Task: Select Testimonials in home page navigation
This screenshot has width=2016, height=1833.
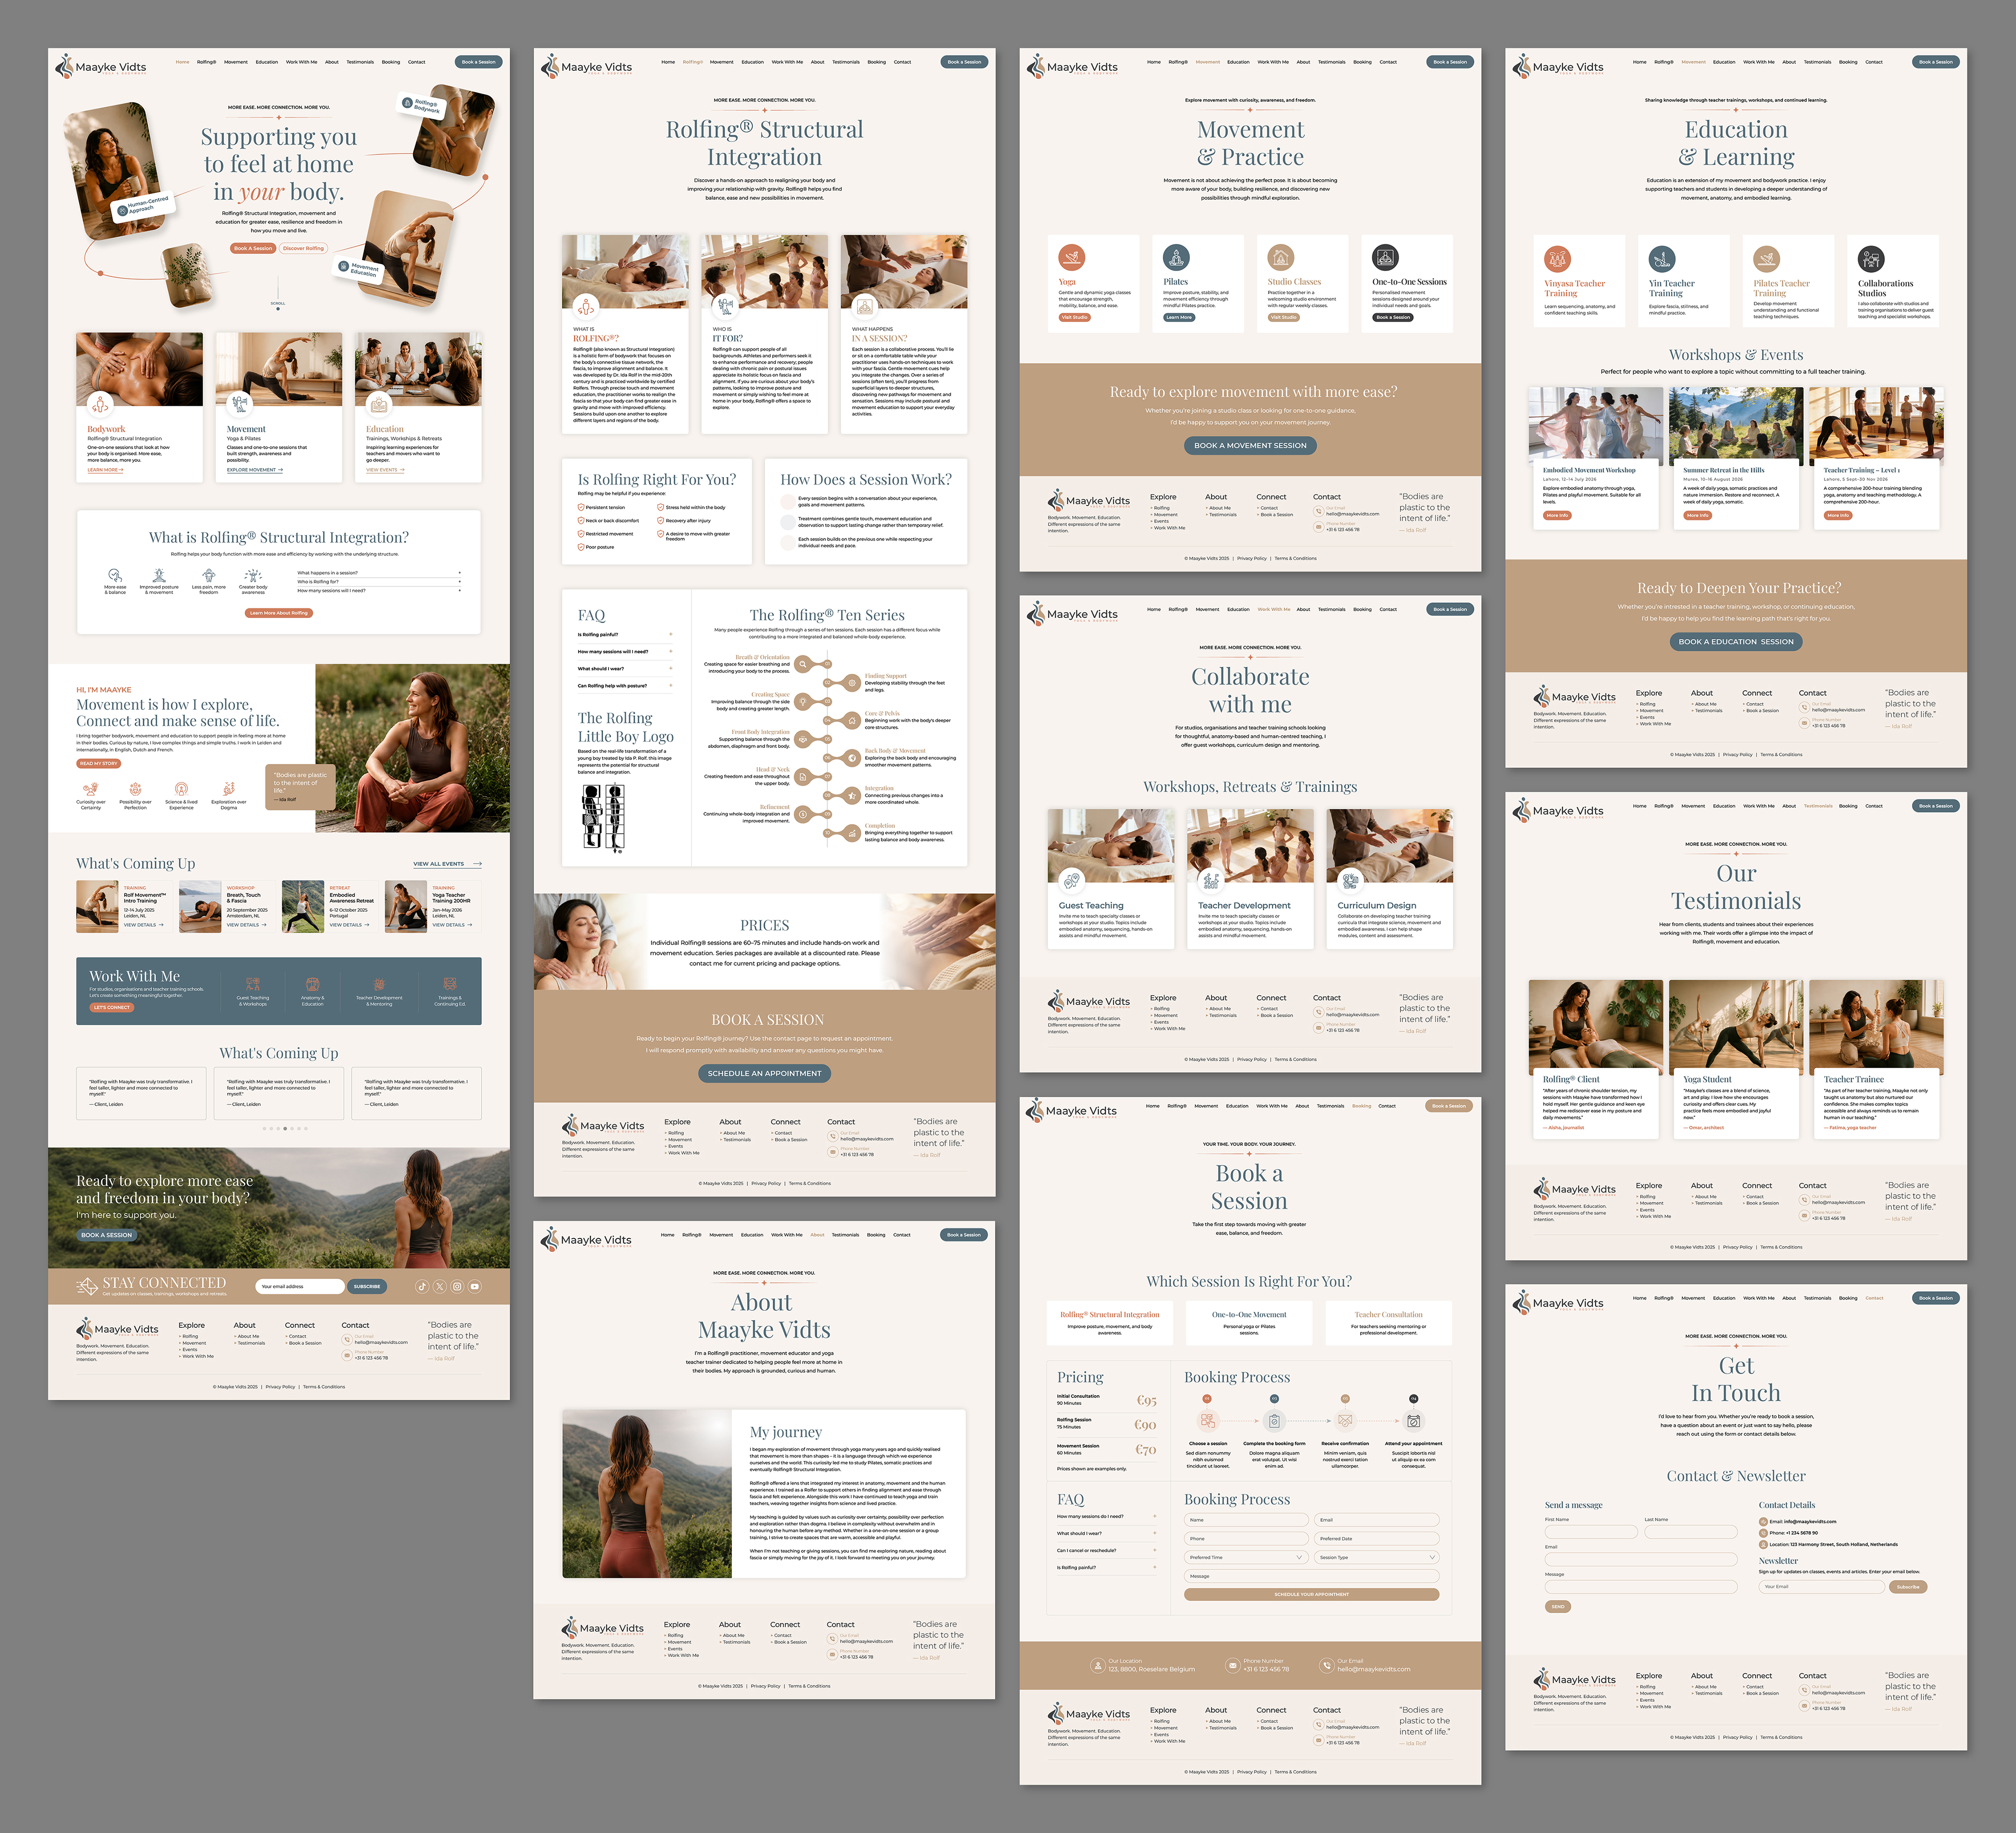Action: point(360,62)
